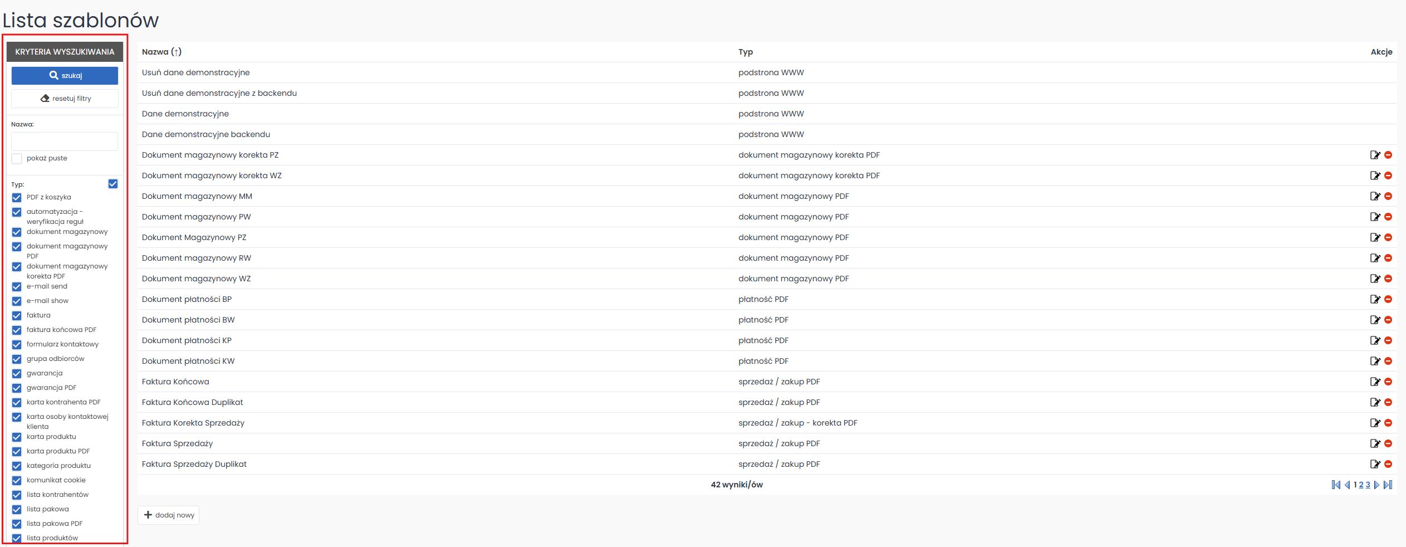Delete the Faktura Korekta Sprzedaży template
This screenshot has height=547, width=1406.
tap(1388, 423)
